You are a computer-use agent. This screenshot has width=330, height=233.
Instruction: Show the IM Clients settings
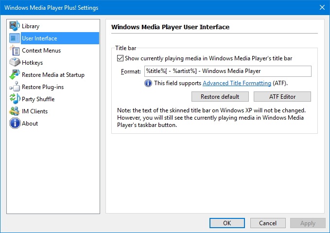pos(35,111)
